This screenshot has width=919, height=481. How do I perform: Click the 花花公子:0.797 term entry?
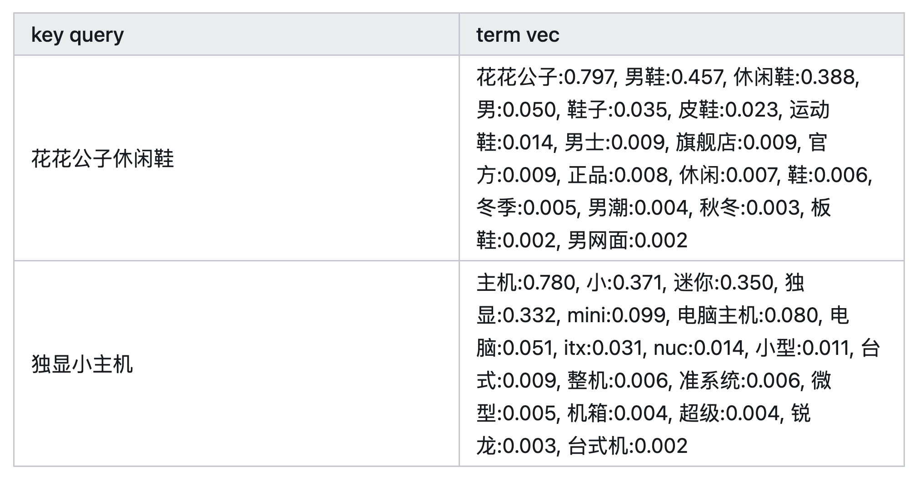tap(545, 77)
